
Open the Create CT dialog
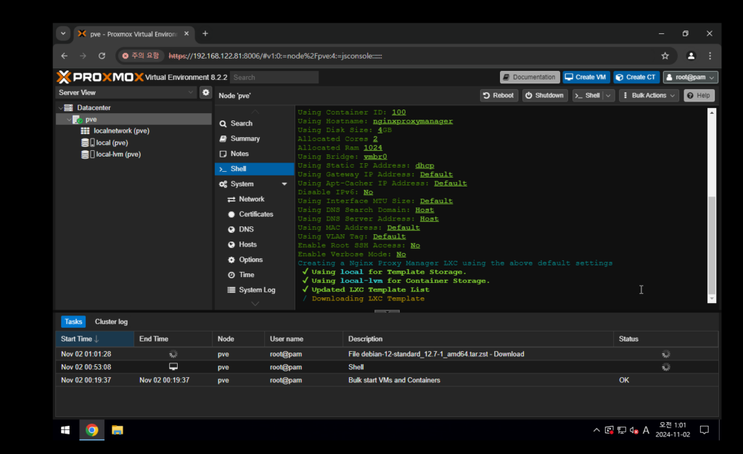[636, 77]
